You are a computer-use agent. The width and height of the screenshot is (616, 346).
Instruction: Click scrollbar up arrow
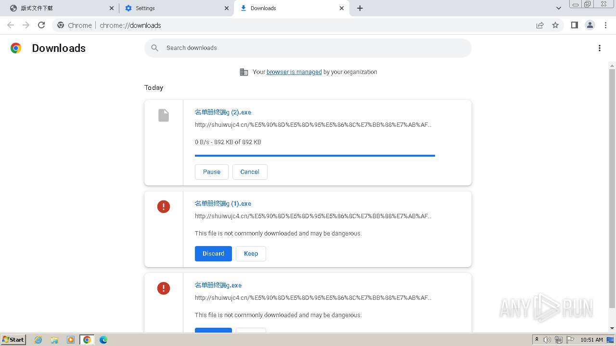click(612, 66)
